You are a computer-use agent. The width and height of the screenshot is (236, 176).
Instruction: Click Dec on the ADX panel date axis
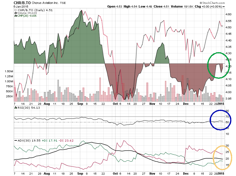click(x=186, y=173)
